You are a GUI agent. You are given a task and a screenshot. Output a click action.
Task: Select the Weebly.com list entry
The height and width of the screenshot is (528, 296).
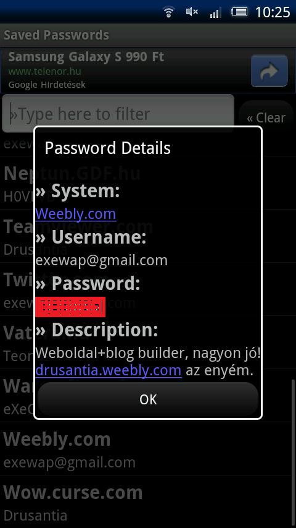pos(148,448)
